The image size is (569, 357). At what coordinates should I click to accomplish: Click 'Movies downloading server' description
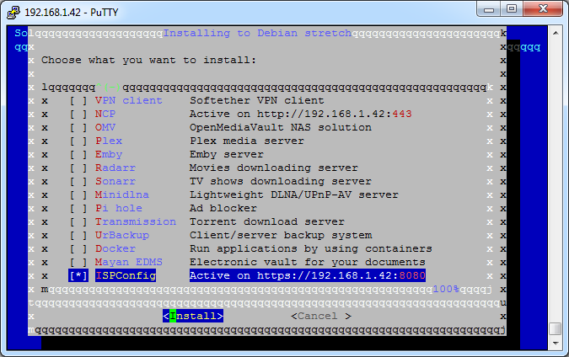[274, 168]
